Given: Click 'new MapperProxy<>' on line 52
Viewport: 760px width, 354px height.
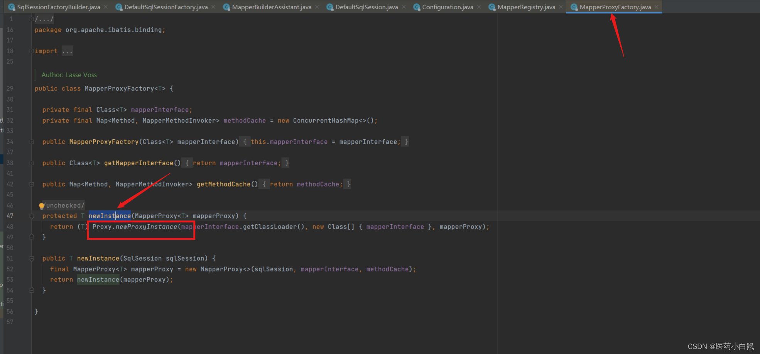Looking at the screenshot, I should 218,269.
